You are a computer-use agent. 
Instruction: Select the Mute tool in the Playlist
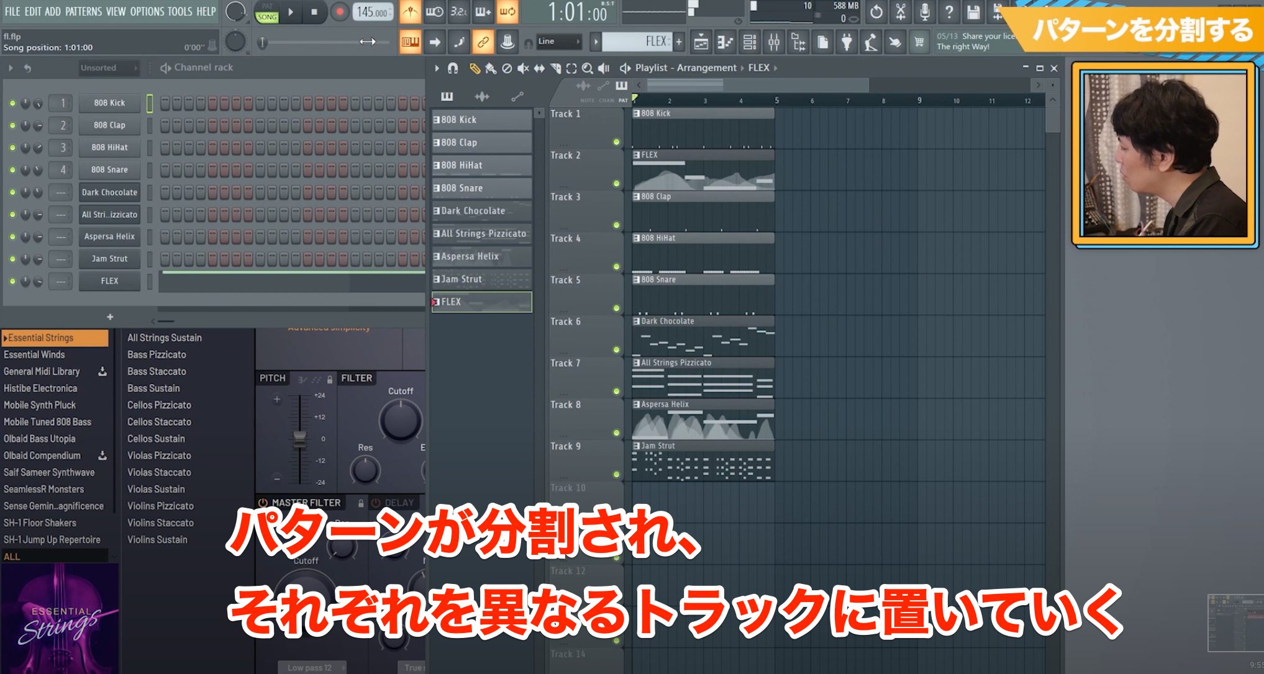523,68
